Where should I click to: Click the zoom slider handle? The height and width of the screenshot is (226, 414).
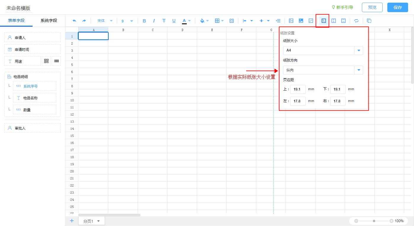[374, 221]
